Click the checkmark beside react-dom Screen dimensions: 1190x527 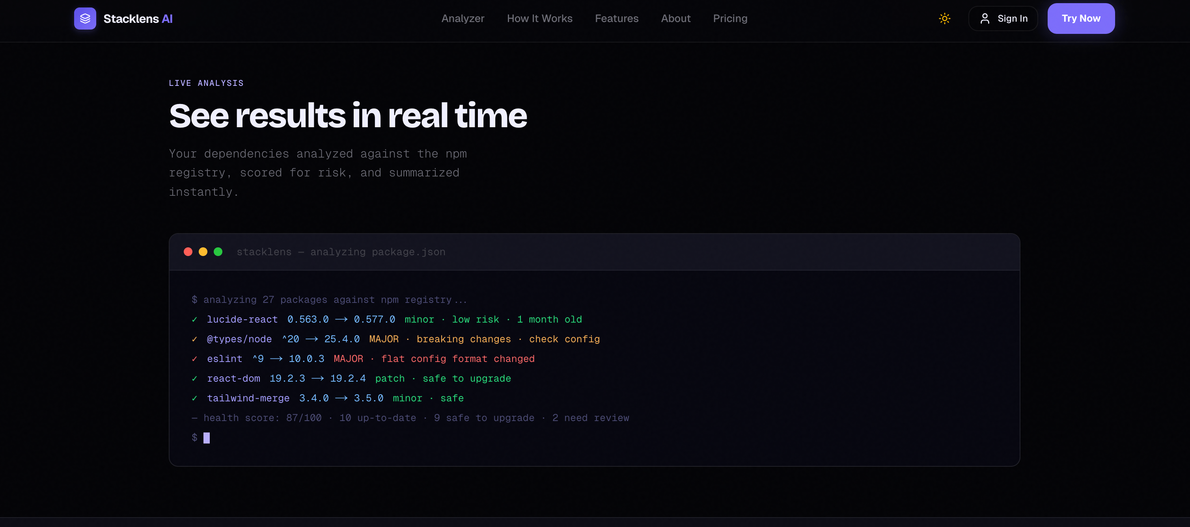[x=195, y=379]
